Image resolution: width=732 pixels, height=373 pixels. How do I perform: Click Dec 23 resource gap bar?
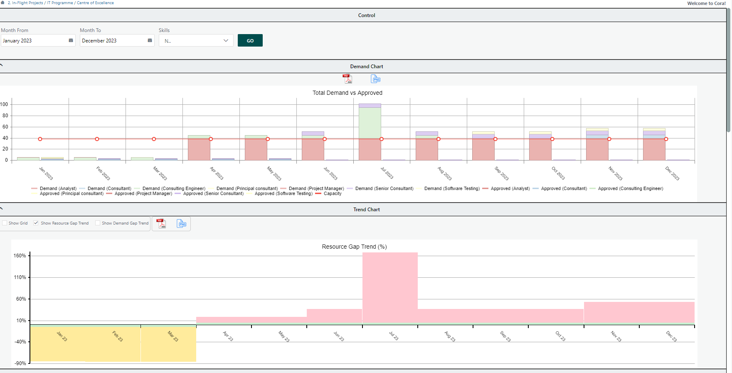click(667, 313)
